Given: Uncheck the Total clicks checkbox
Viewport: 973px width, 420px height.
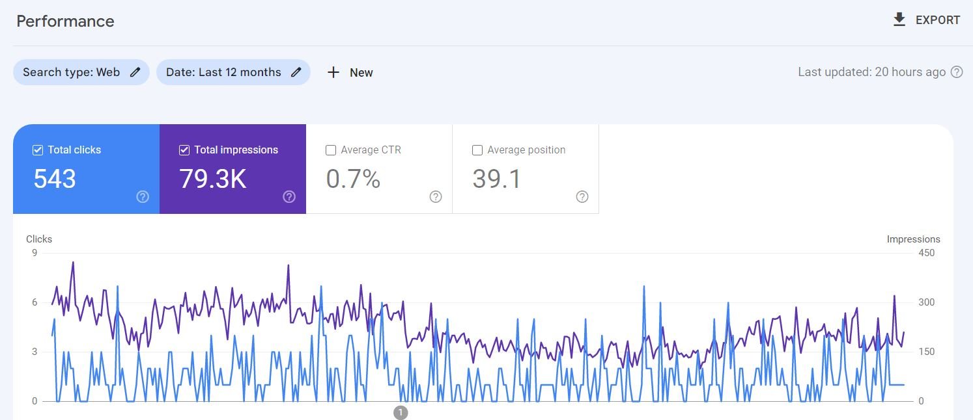Looking at the screenshot, I should [x=38, y=150].
